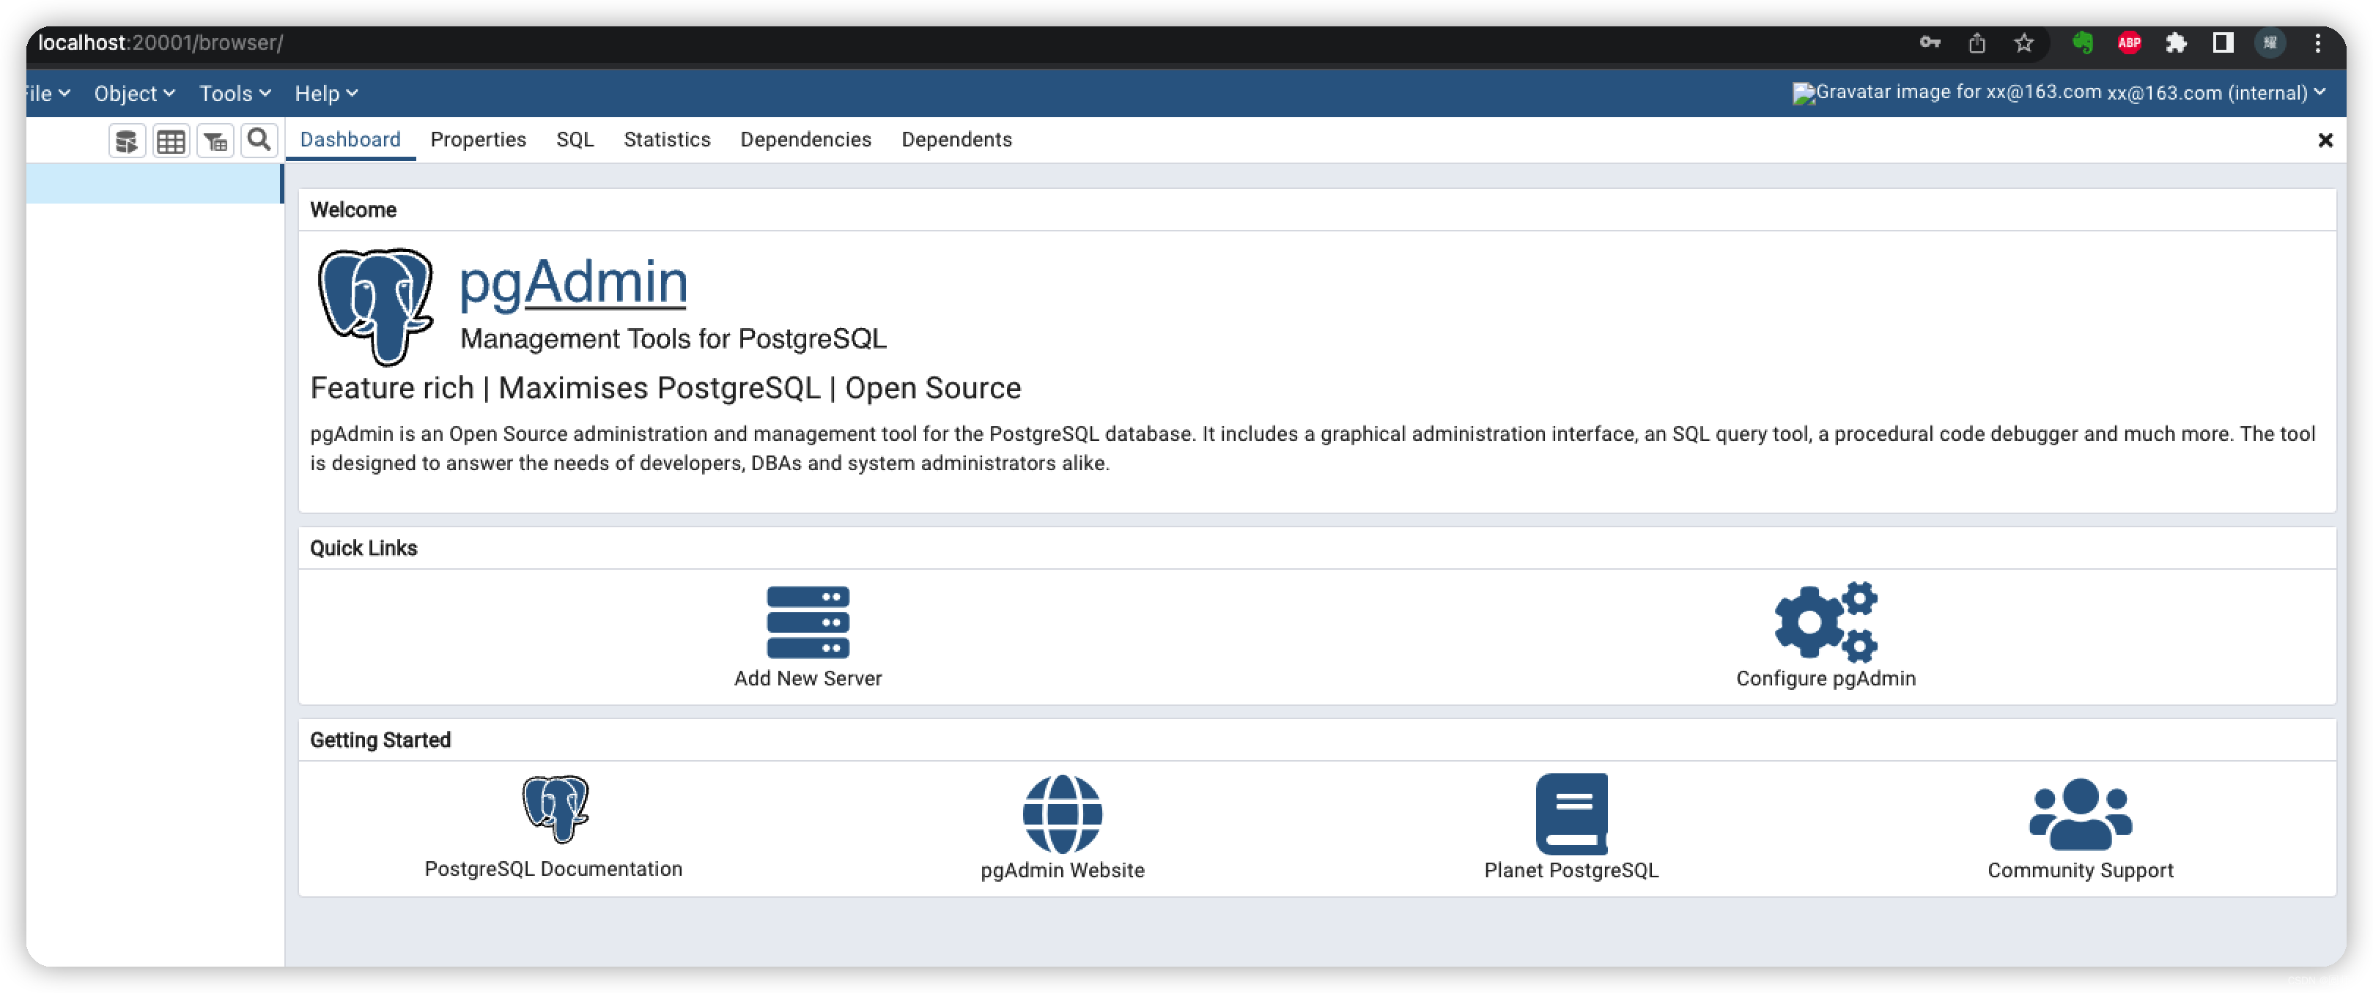Open the Help menu
2373x993 pixels.
(x=325, y=93)
